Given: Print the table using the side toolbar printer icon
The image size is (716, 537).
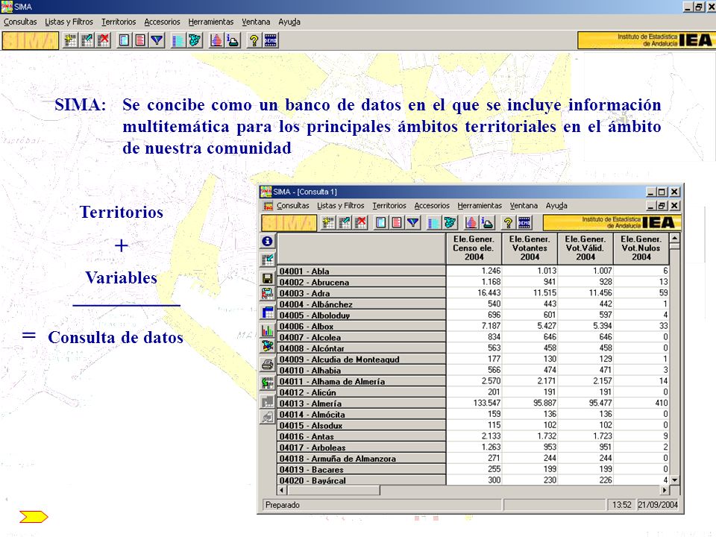Looking at the screenshot, I should [268, 365].
